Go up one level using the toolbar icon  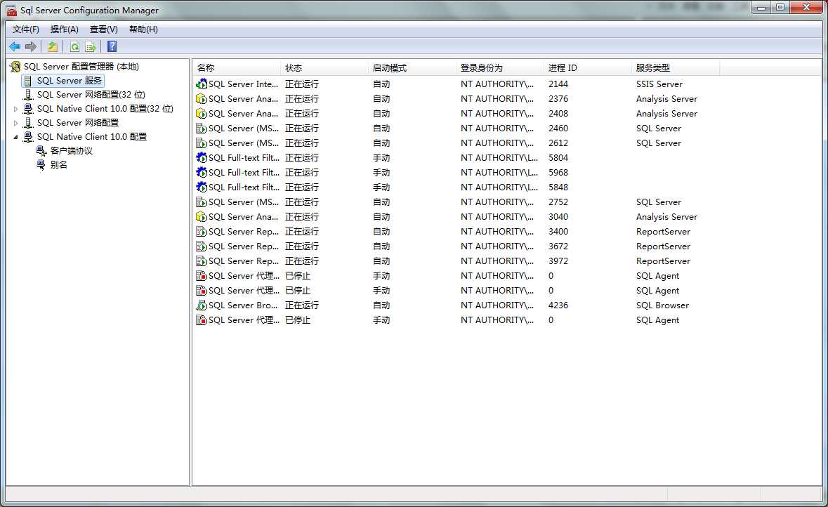[53, 47]
